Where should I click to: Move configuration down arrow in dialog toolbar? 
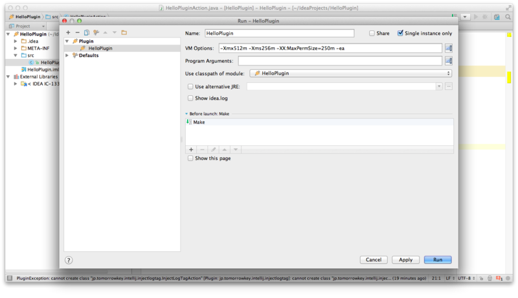[x=115, y=32]
